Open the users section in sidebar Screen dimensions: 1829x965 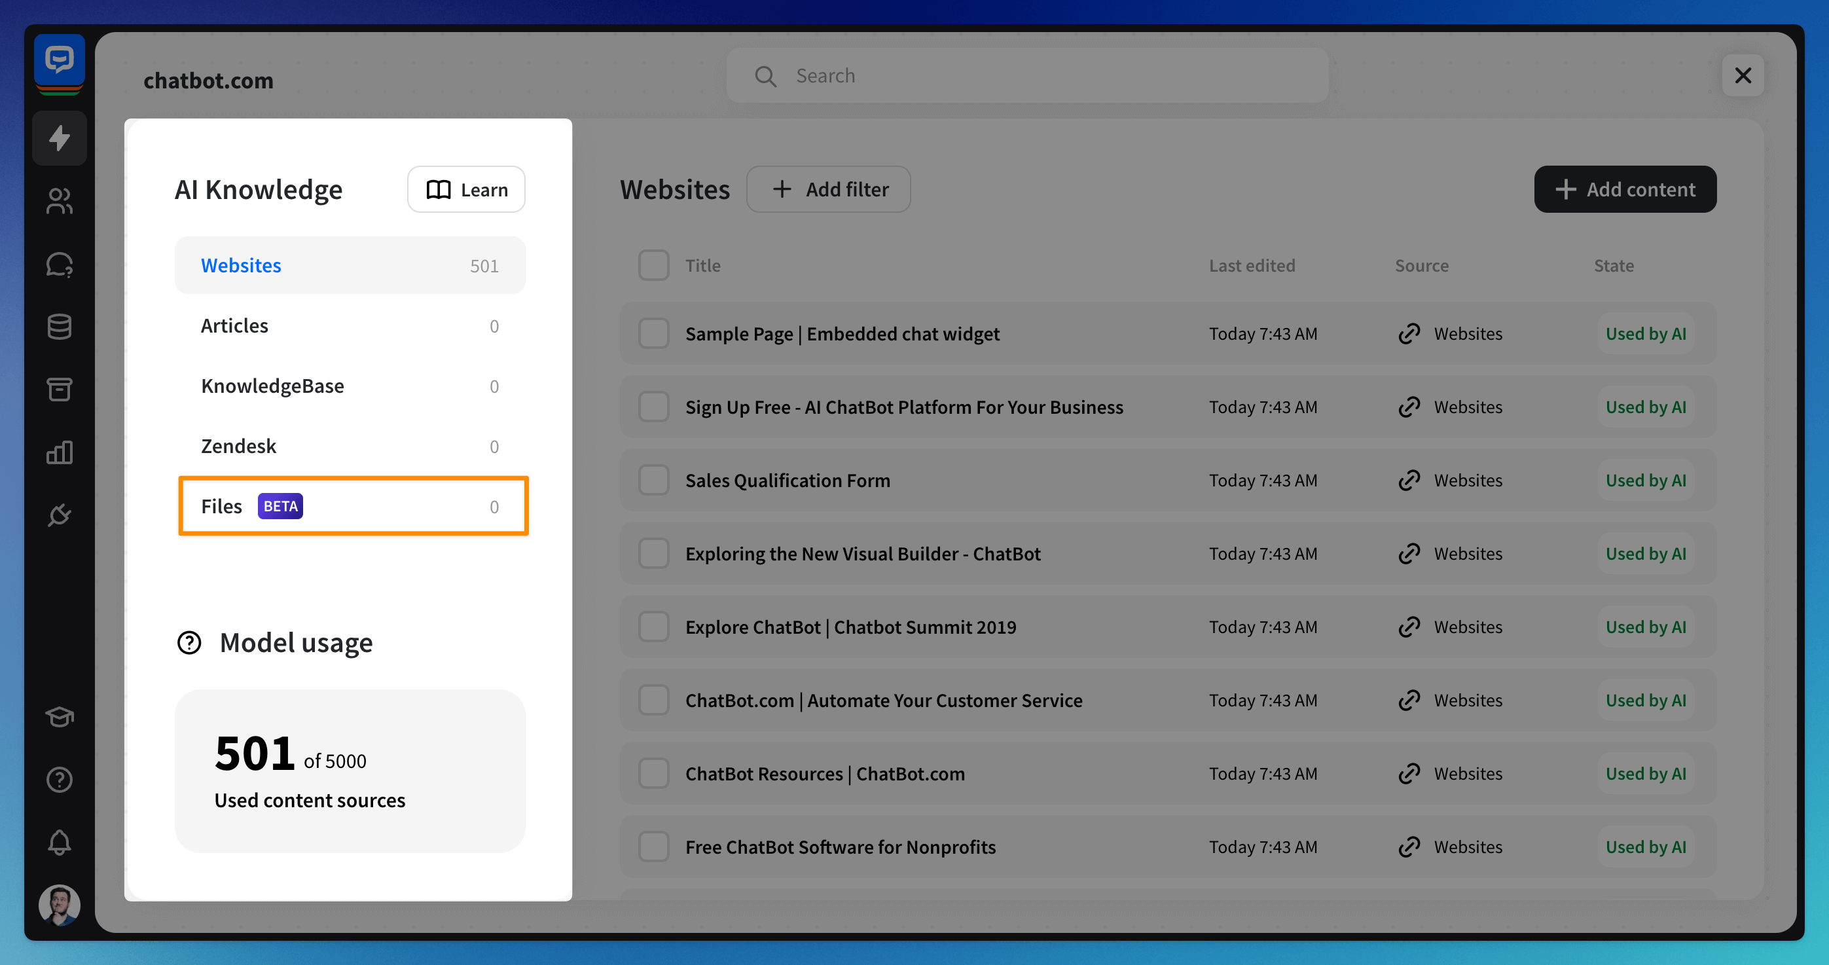tap(60, 201)
